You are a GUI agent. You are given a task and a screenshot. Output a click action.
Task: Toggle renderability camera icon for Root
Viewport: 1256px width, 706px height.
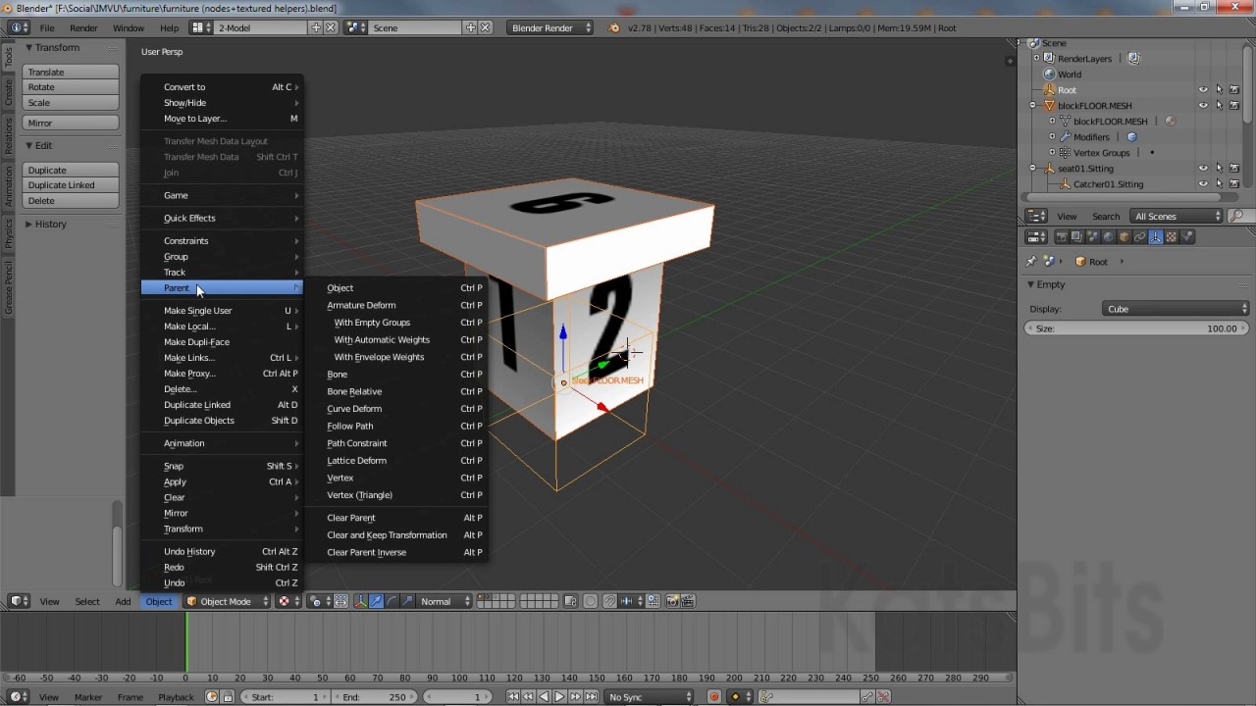pyautogui.click(x=1234, y=90)
